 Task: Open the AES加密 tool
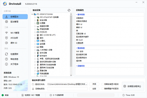pos(15,38)
